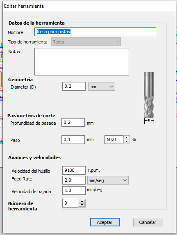
Task: Click the Número de herramienta field
Action: tap(70, 203)
